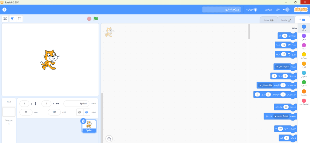Enter full screen stage mode
The width and height of the screenshot is (310, 143).
[x=5, y=19]
